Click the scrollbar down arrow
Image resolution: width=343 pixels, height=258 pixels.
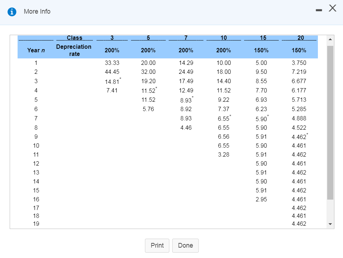coord(330,224)
